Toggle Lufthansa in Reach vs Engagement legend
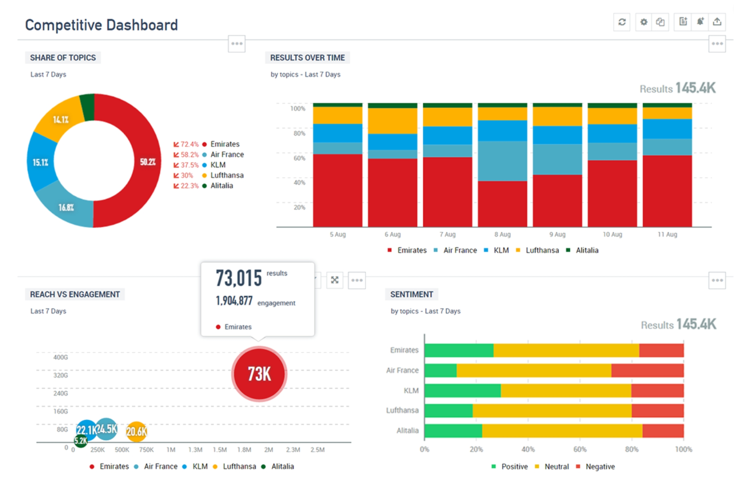 click(235, 466)
